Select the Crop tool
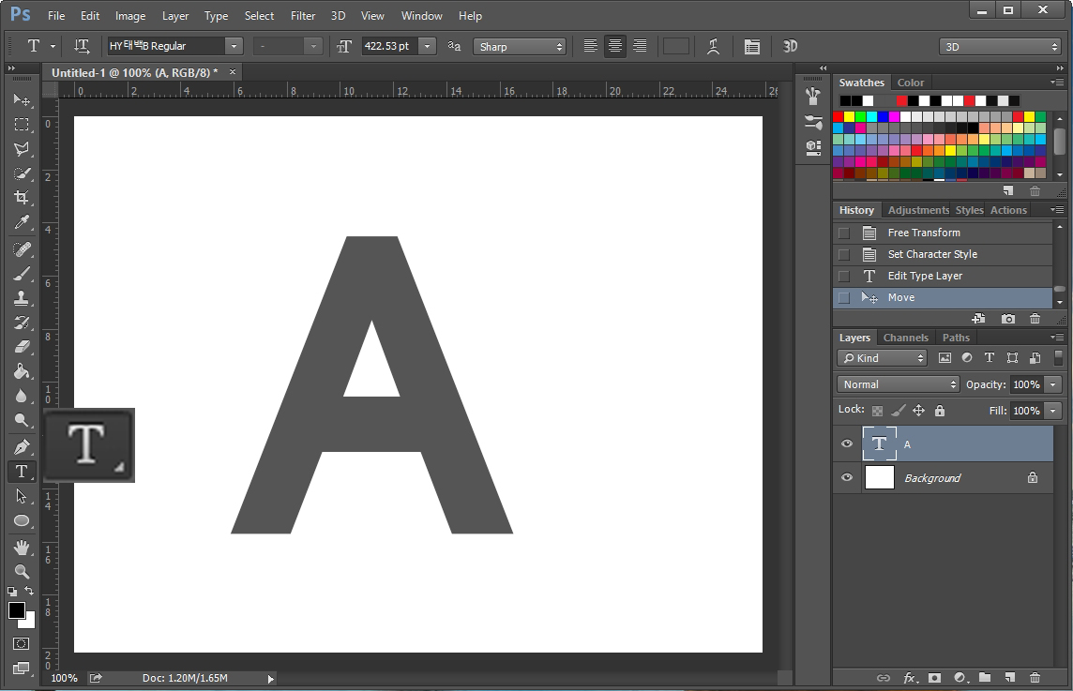 click(x=22, y=198)
